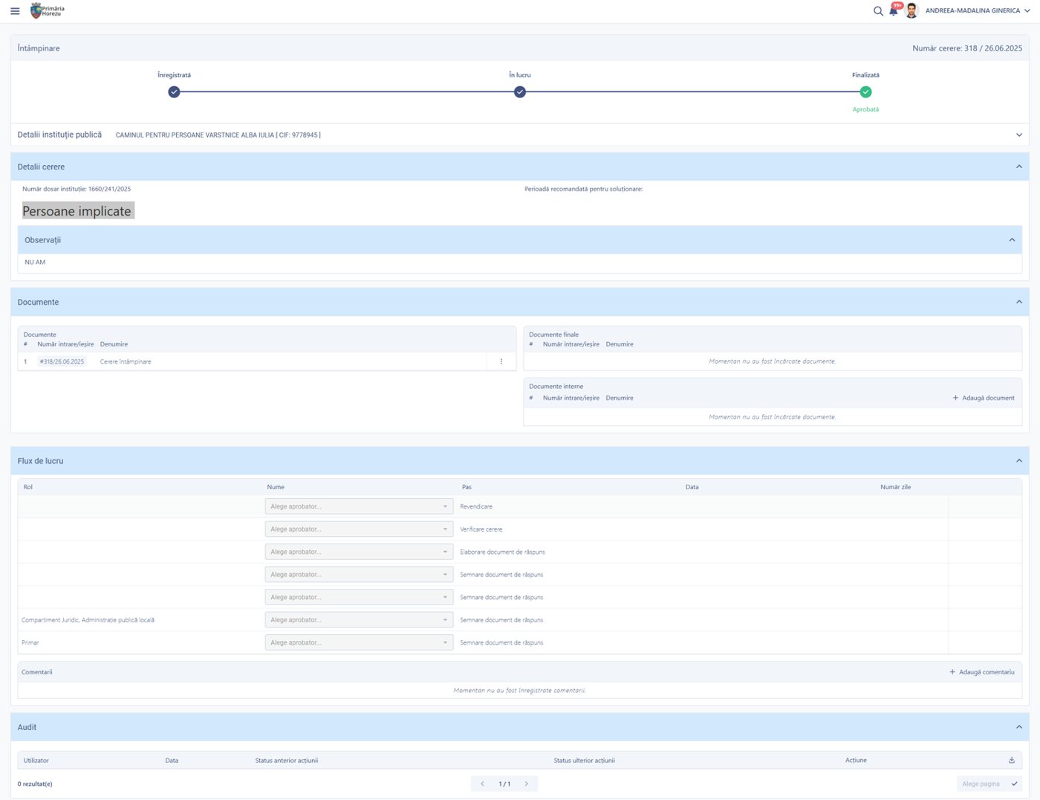The width and height of the screenshot is (1040, 800).
Task: Collapse the Documente section
Action: (x=1018, y=302)
